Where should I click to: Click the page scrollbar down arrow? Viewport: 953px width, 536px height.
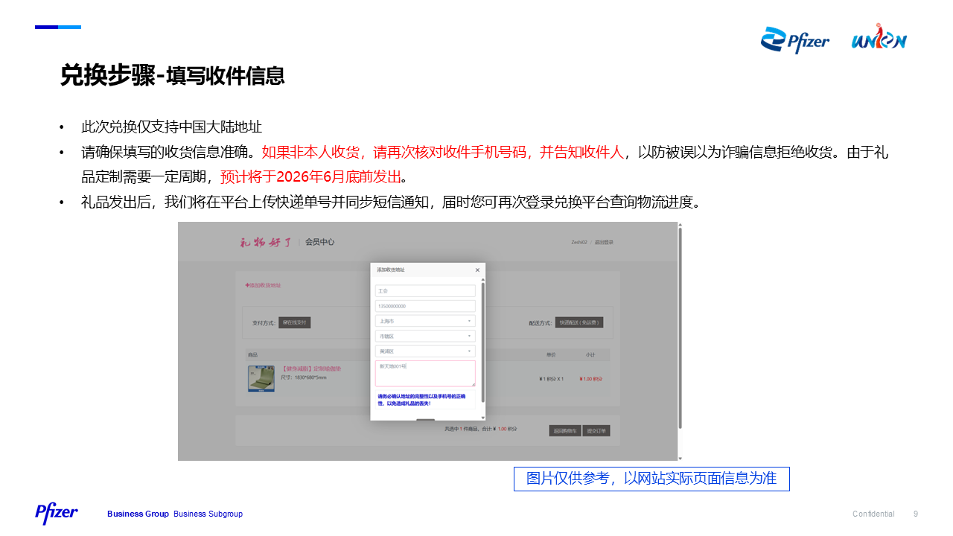pyautogui.click(x=680, y=458)
